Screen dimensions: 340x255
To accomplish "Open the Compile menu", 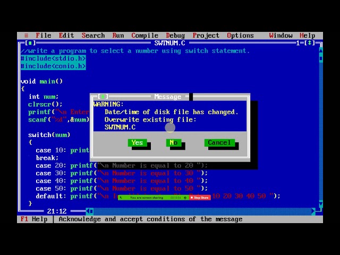I will click(144, 36).
